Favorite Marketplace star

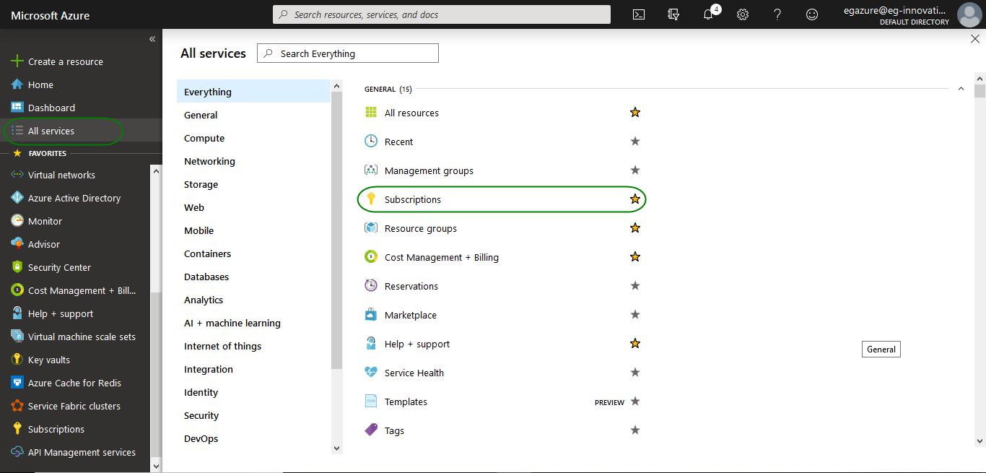tap(635, 314)
